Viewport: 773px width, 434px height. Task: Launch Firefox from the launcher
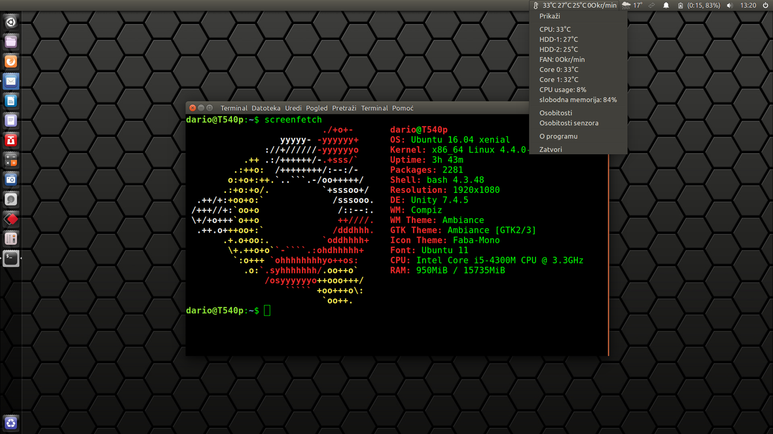(x=11, y=61)
